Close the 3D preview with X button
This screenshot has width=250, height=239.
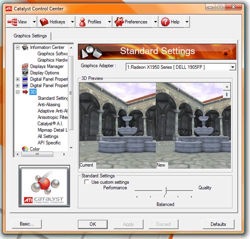(227, 87)
